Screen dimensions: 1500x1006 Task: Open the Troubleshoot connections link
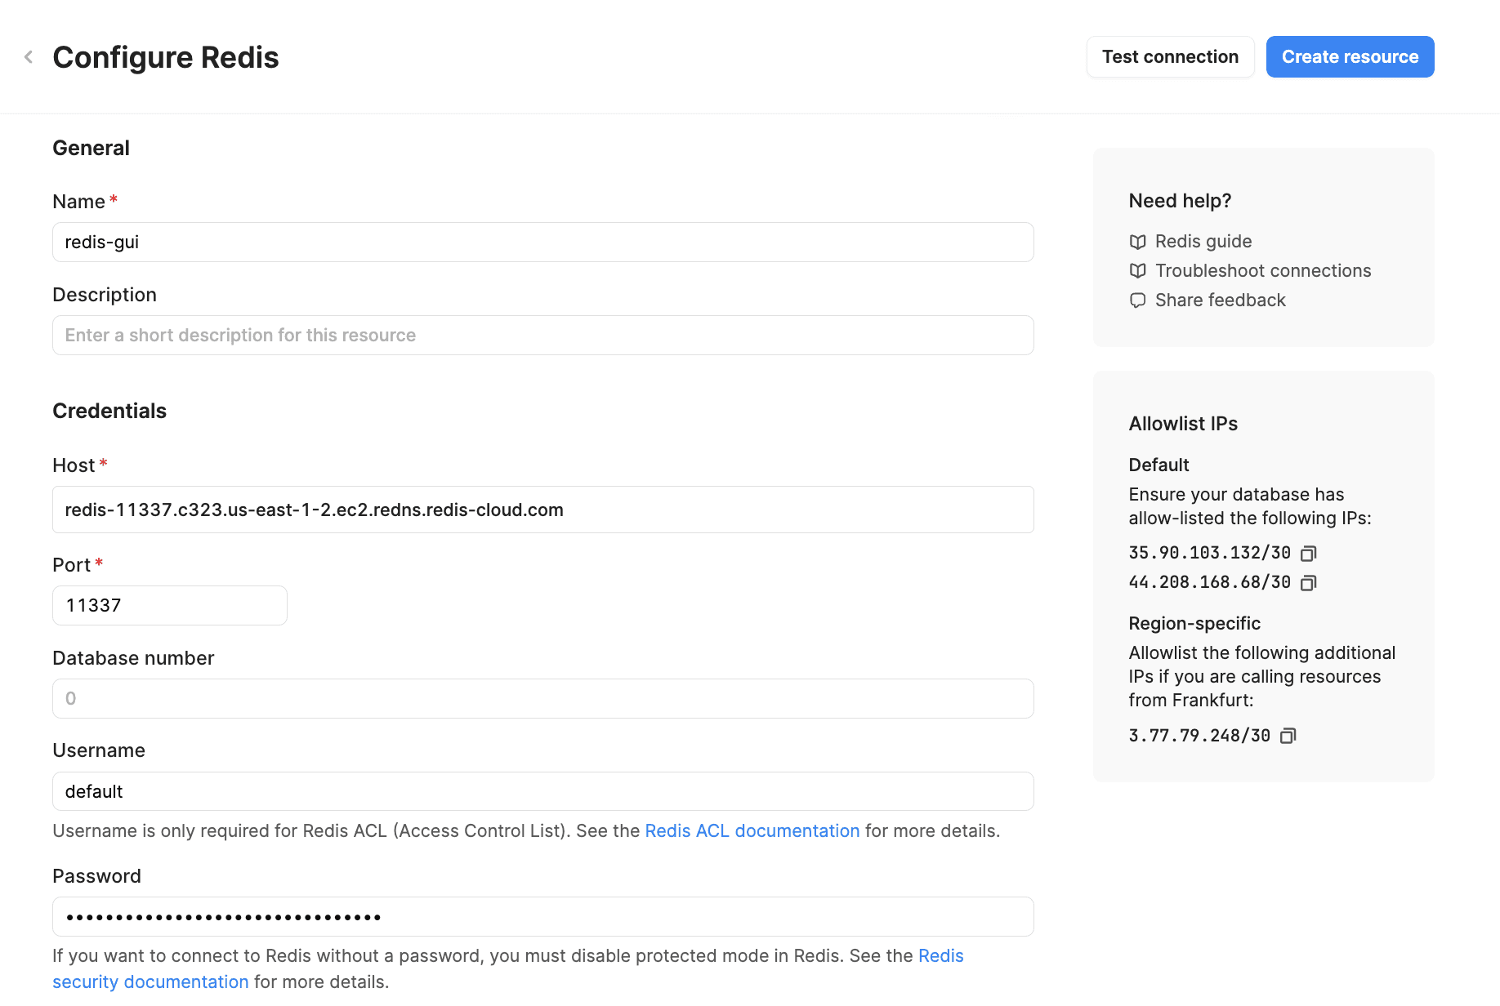click(x=1262, y=271)
